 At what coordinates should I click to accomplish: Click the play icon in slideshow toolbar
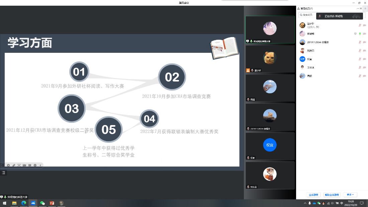[8, 165]
